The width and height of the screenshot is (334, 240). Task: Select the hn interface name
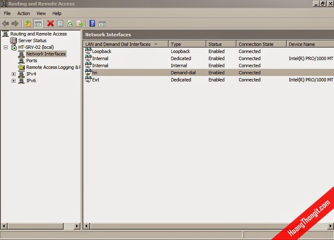[x=95, y=73]
